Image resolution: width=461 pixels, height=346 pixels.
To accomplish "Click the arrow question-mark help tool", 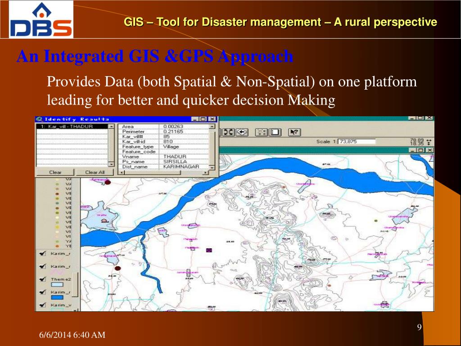I will tap(294, 132).
